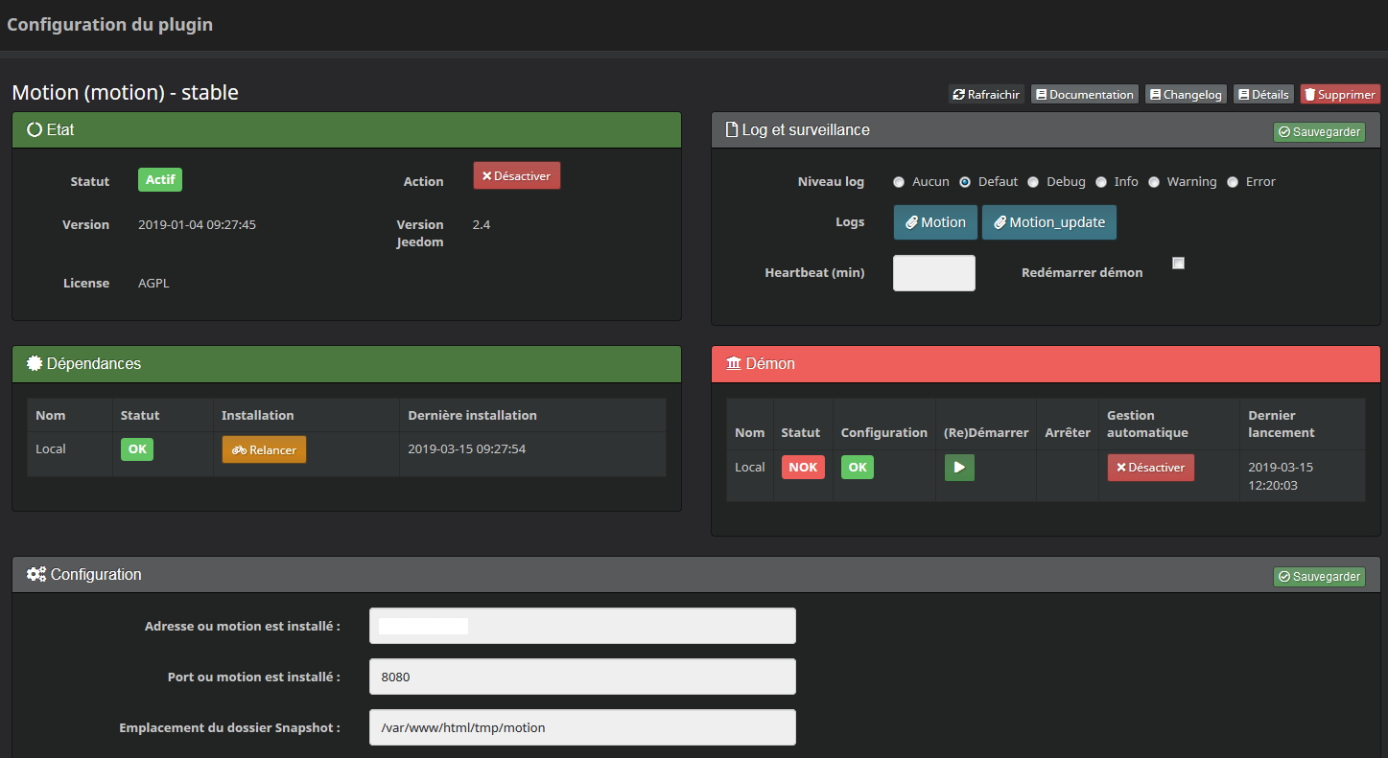Open the Changelog
Screen dimensions: 1388x758
(x=1186, y=94)
